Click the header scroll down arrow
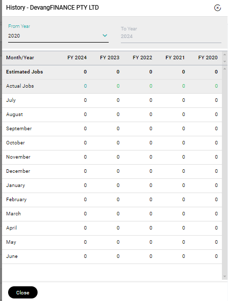Viewport: 228px width, 301px height. pyautogui.click(x=225, y=62)
